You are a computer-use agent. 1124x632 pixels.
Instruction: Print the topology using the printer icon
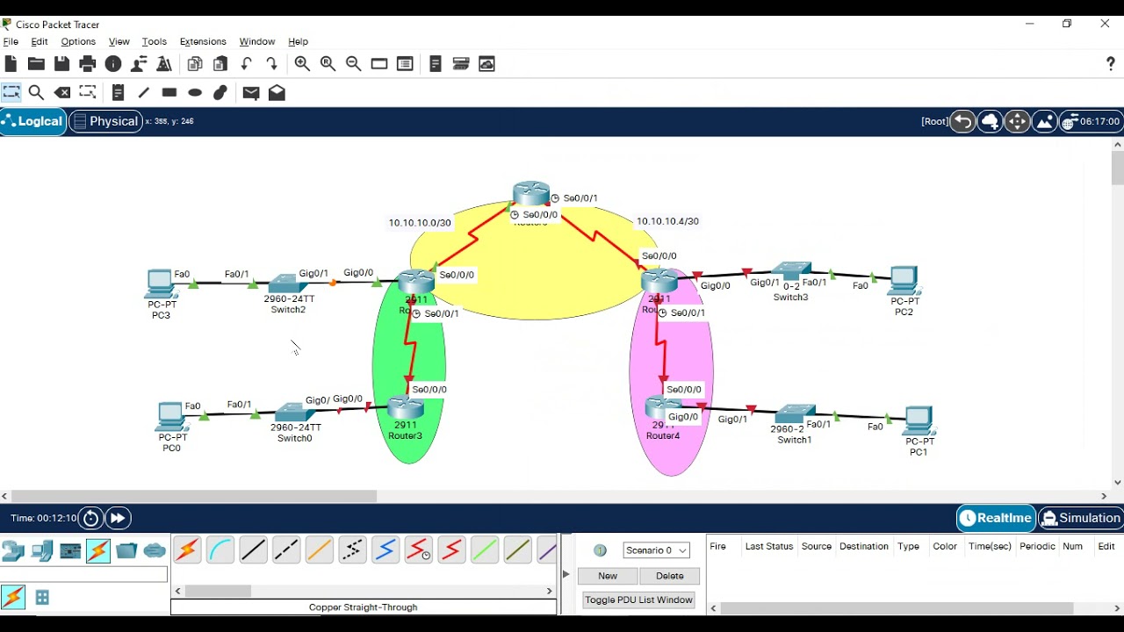[x=87, y=63]
